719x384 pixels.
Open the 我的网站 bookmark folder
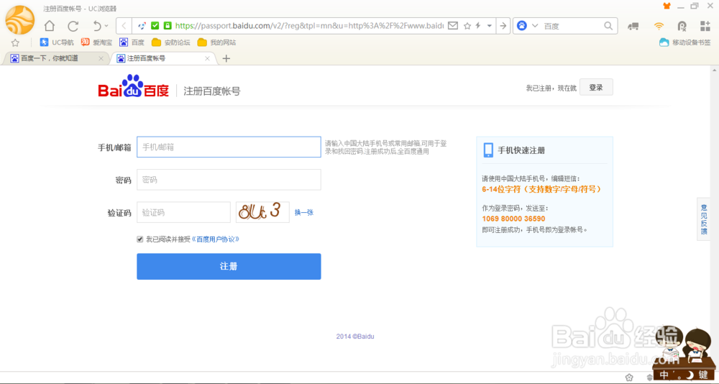click(217, 42)
